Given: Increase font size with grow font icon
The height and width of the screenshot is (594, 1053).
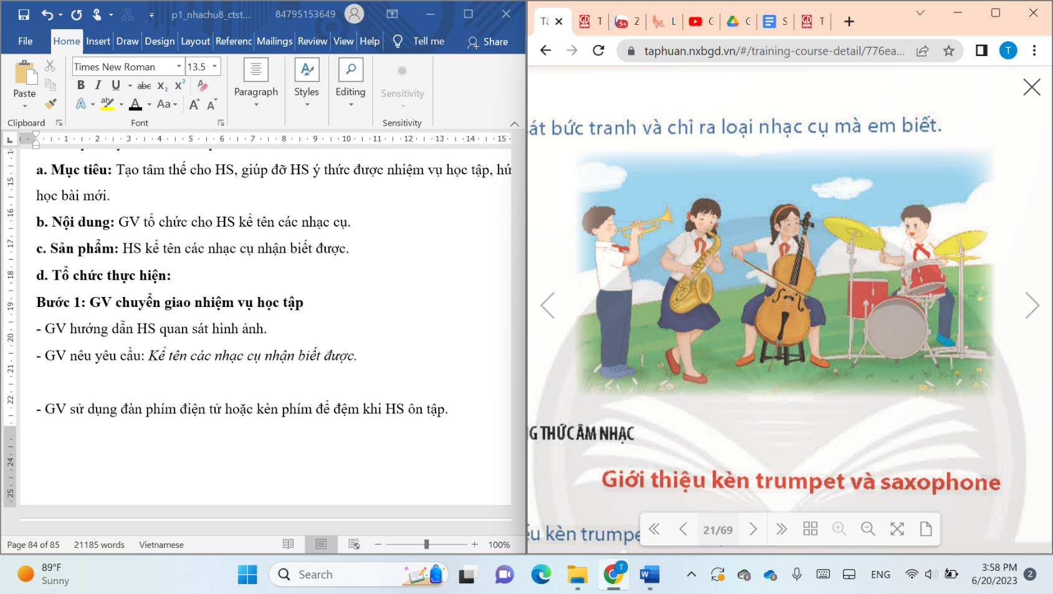Looking at the screenshot, I should click(194, 105).
